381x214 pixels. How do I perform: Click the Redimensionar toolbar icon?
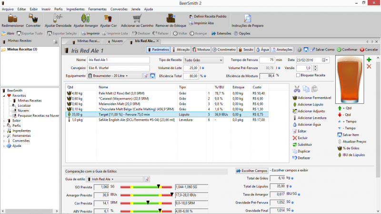(x=13, y=20)
